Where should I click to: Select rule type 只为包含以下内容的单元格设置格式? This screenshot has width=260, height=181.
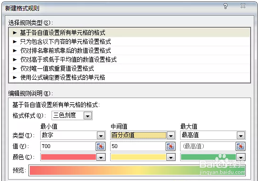point(130,41)
